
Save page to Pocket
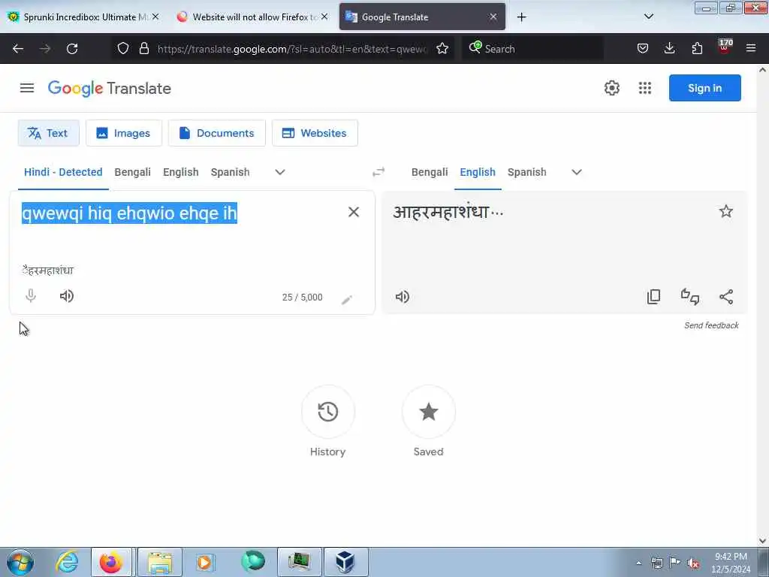(x=643, y=48)
